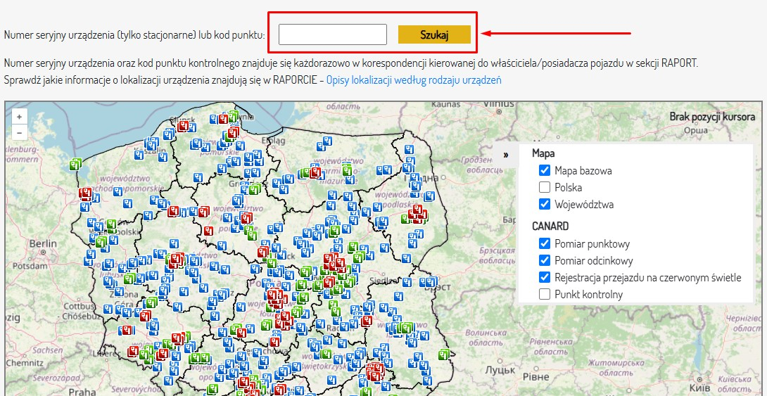Click the blue marker near Siedlce label
767x396 pixels.
[x=407, y=282]
